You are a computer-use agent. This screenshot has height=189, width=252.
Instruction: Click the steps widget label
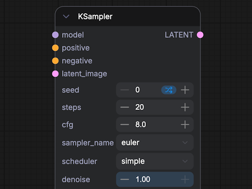pyautogui.click(x=71, y=108)
